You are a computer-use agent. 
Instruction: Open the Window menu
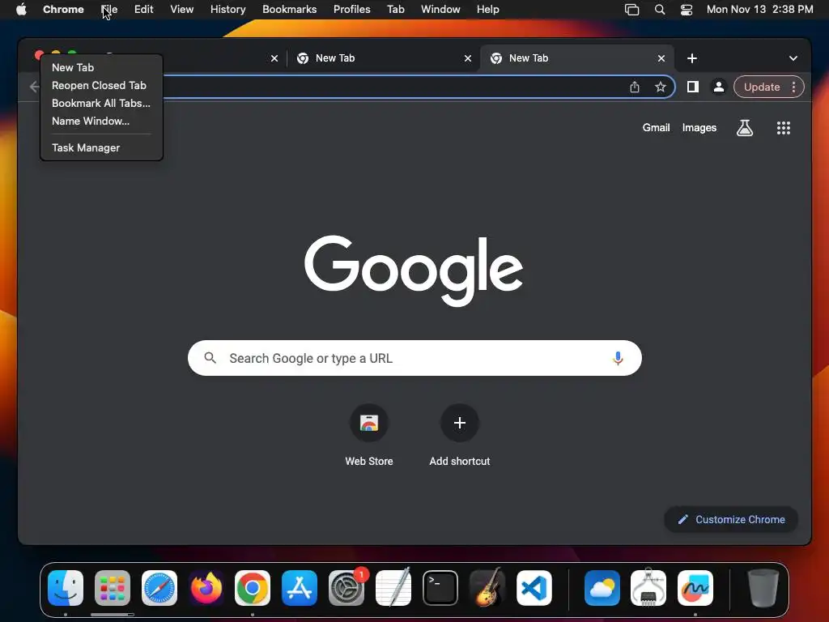click(x=440, y=9)
